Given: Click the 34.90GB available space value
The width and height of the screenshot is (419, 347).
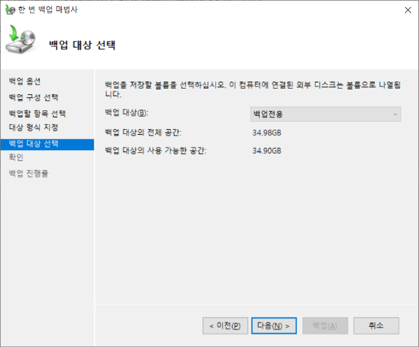Looking at the screenshot, I should [267, 151].
